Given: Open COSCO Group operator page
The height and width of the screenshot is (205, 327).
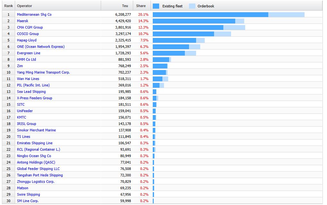Looking at the screenshot, I should pos(28,34).
